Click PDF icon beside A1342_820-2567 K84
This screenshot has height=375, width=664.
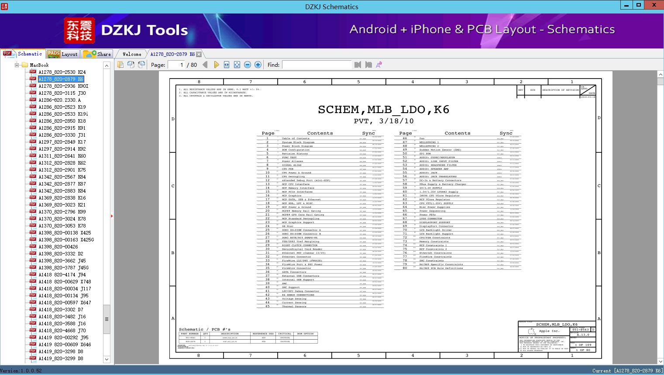33,177
